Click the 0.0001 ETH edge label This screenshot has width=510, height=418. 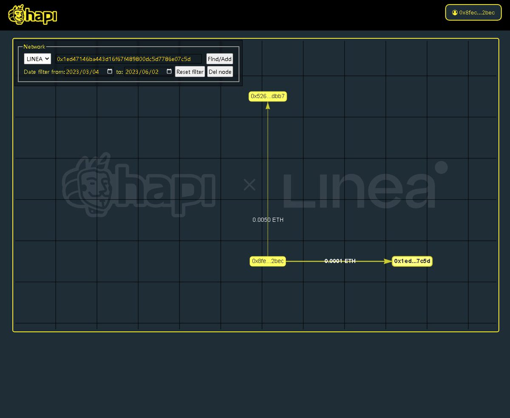point(340,261)
